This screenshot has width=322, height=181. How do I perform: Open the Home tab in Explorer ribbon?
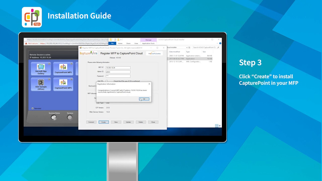(x=120, y=43)
